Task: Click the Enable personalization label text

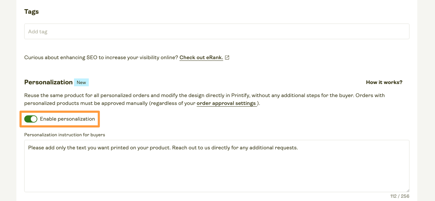Action: coord(67,119)
